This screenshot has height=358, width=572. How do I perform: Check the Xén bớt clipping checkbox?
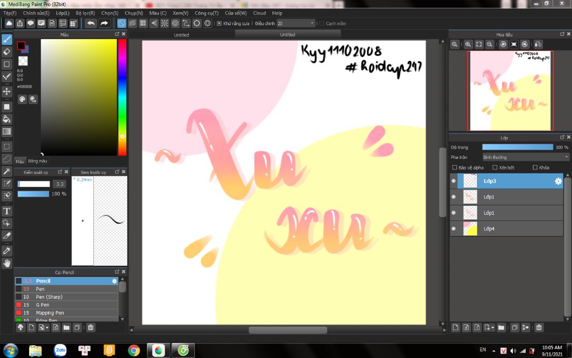495,167
